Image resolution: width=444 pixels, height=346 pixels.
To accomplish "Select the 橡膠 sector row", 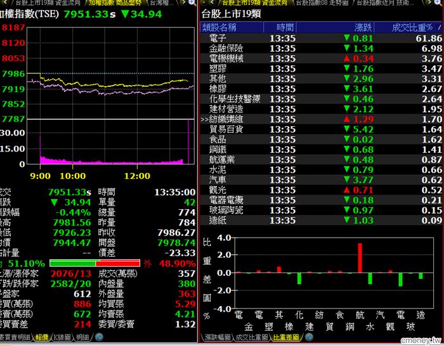I will pyautogui.click(x=321, y=89).
